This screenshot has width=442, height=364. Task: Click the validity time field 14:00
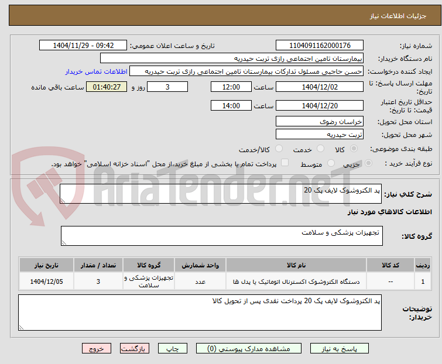pos(231,105)
